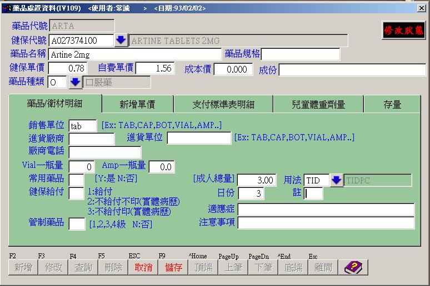The height and width of the screenshot is (286, 430).
Task: Open the 健保代號 dropdown arrow
Action: tap(121, 40)
